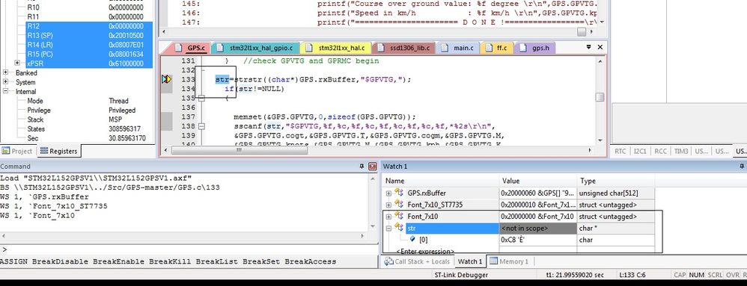
Task: Switch to the Registers panel tab
Action: coord(58,151)
